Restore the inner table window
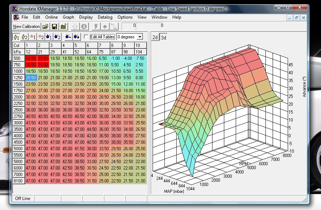Image resolution: width=321 pixels, height=210 pixels. pyautogui.click(x=296, y=18)
